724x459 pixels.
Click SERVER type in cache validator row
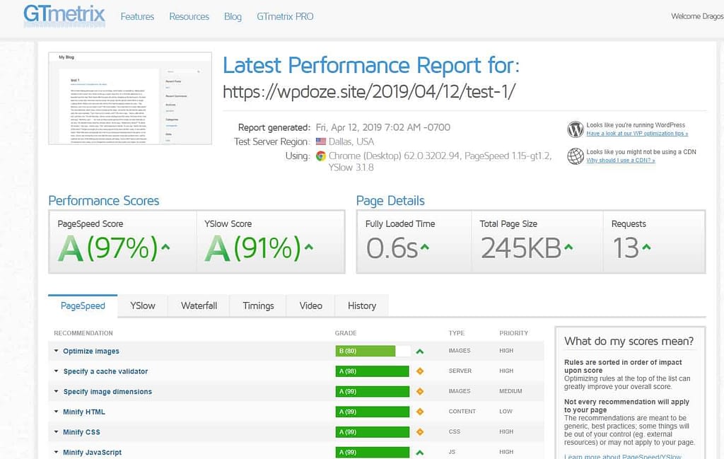point(460,371)
